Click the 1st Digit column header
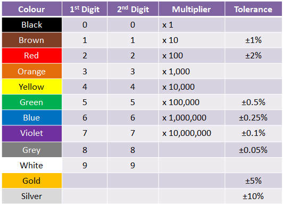This screenshot has height=206, width=283. [85, 9]
